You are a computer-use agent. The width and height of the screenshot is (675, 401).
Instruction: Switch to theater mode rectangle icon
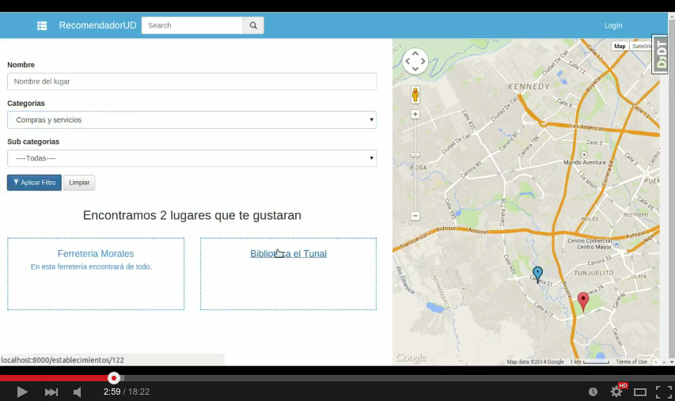(640, 392)
